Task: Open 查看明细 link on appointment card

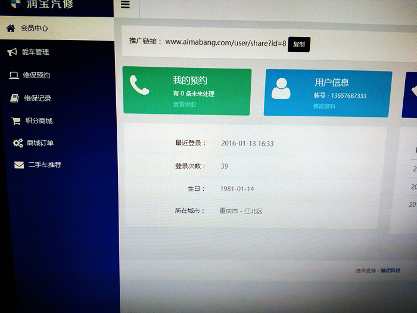Action: click(184, 104)
